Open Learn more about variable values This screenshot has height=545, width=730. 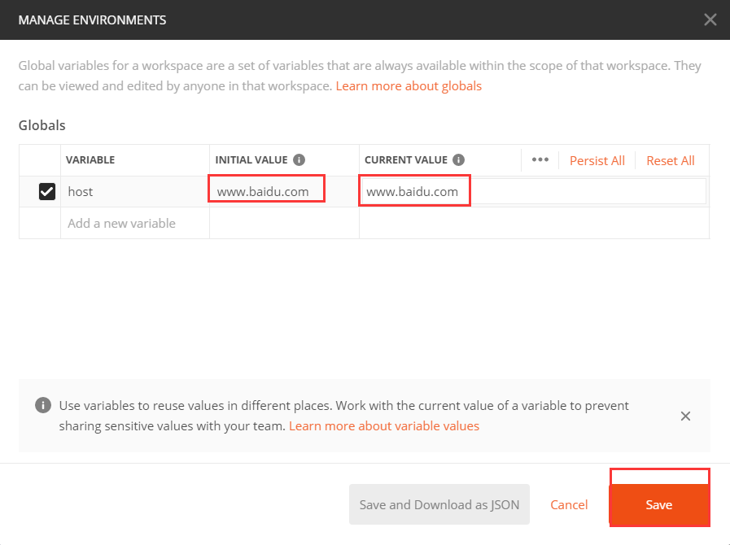pyautogui.click(x=384, y=425)
